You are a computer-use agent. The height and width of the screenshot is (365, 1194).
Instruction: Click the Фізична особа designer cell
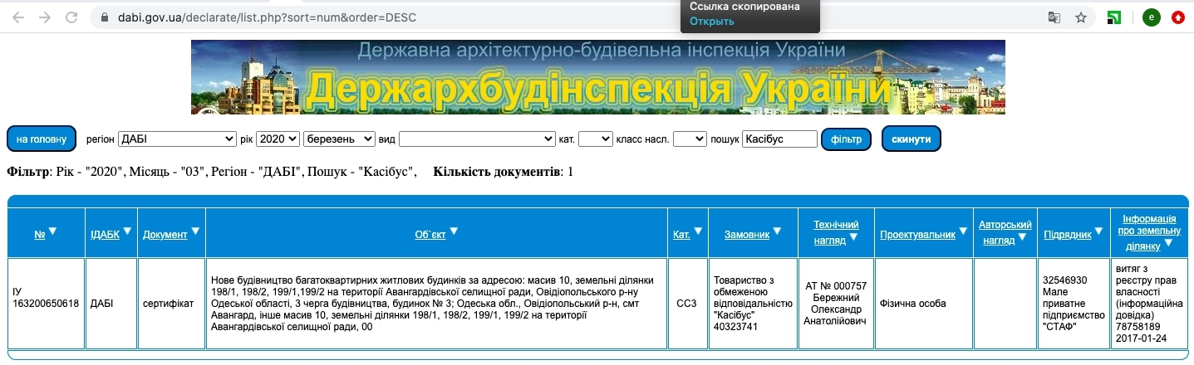923,304
